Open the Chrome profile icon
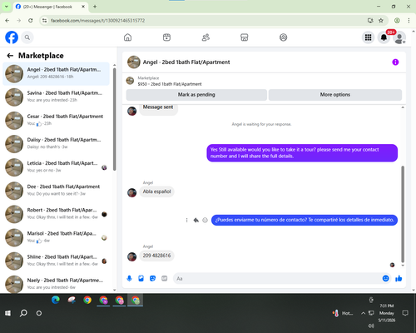416x333 pixels. (x=397, y=21)
